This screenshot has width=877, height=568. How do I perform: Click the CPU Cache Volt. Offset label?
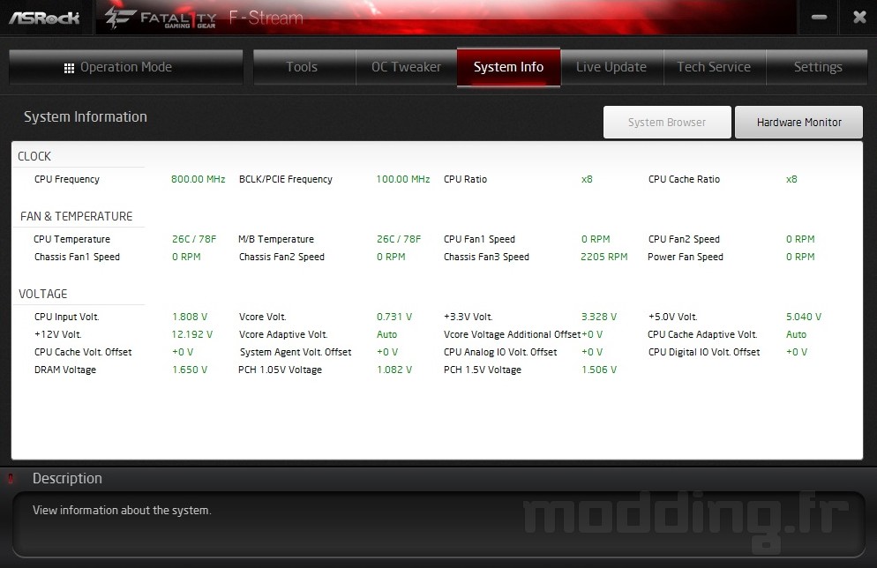click(x=83, y=352)
